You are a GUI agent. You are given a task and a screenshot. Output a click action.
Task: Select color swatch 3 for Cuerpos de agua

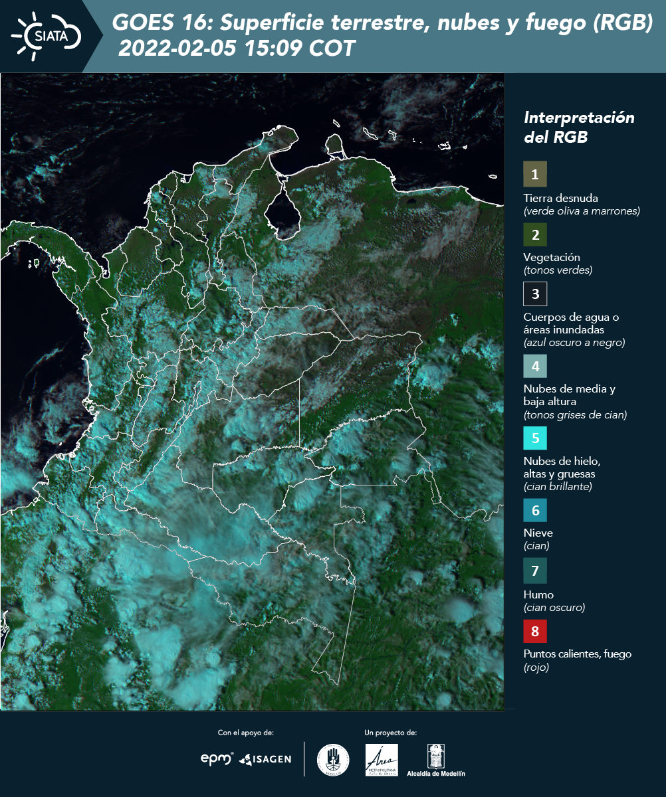tap(535, 294)
